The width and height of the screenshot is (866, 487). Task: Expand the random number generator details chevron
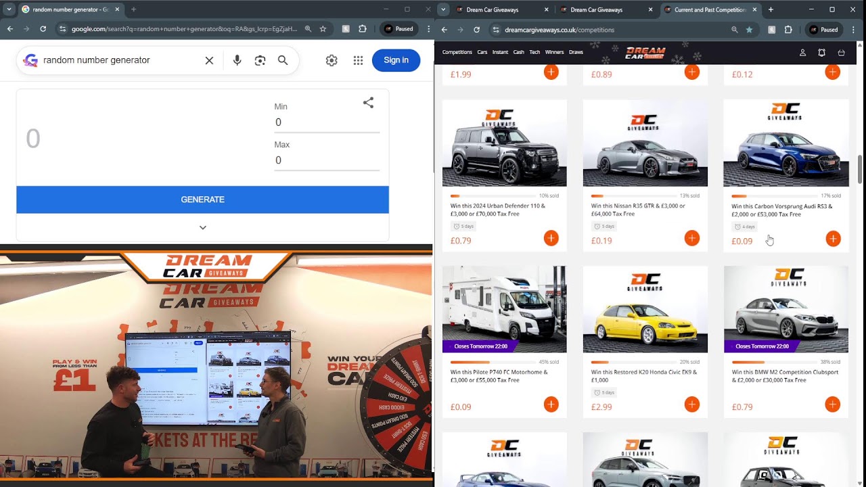coord(202,228)
